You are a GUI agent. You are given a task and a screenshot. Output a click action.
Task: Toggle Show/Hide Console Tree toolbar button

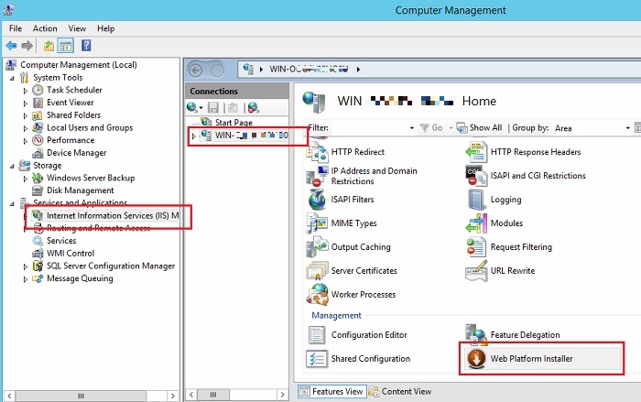[x=65, y=46]
